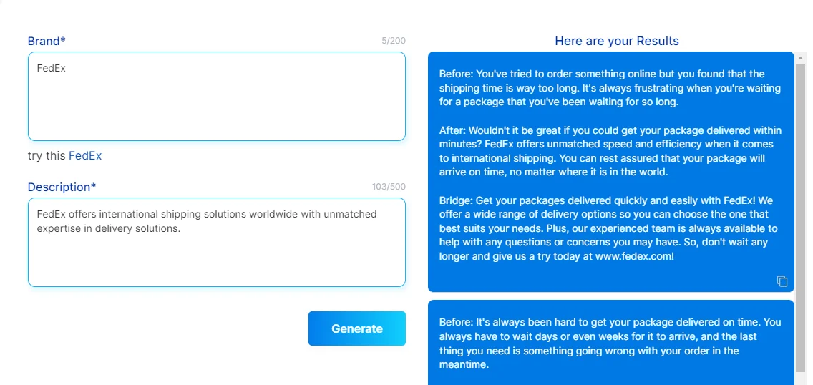Click the 'try this' hint text
Viewport: 813px width, 385px height.
[x=47, y=156]
